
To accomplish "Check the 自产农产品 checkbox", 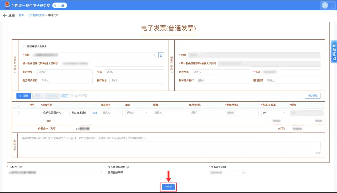I will 72,96.
